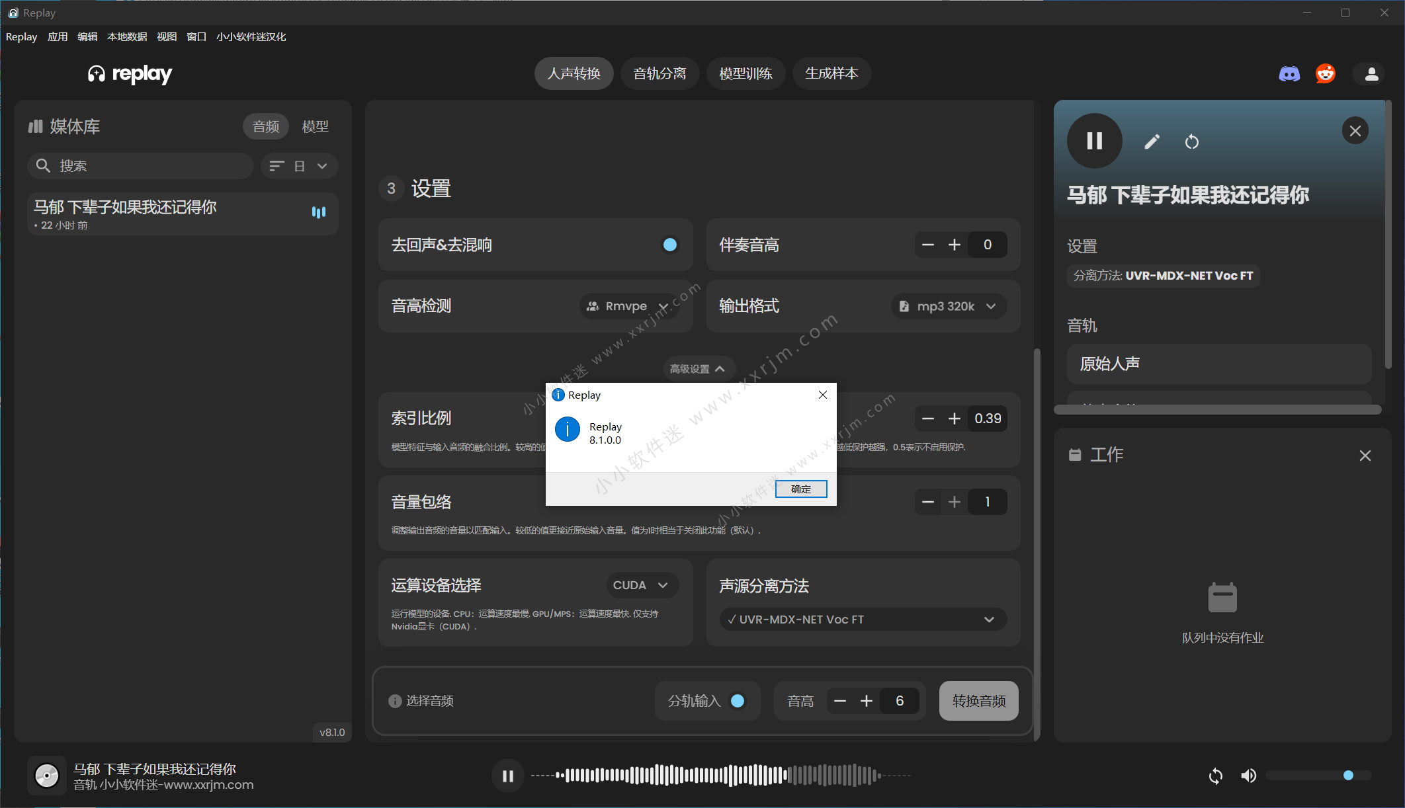This screenshot has width=1405, height=808.
Task: Close the 工作 jobs panel
Action: pyautogui.click(x=1365, y=456)
